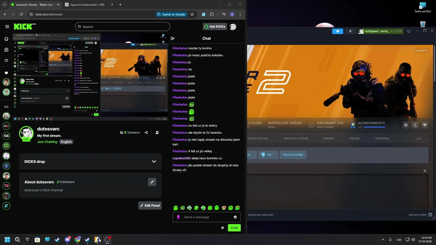
Task: Open taskbar volume control
Action: coord(413,240)
